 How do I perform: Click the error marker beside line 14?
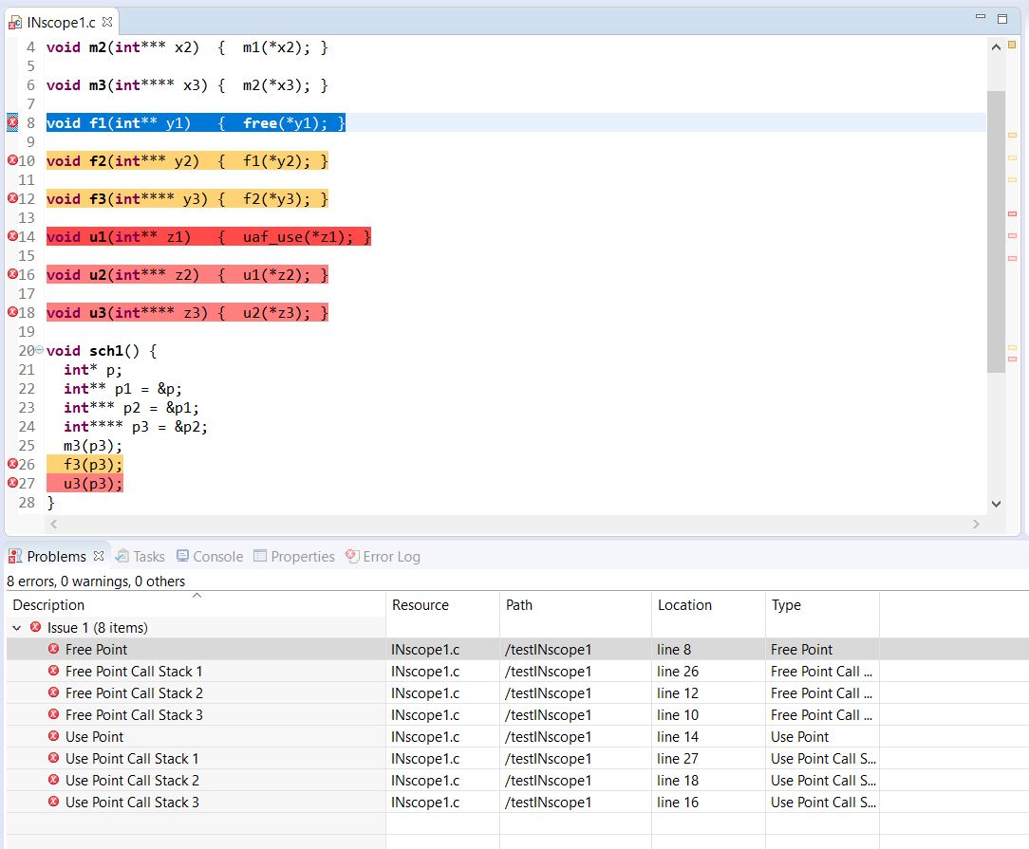click(12, 236)
